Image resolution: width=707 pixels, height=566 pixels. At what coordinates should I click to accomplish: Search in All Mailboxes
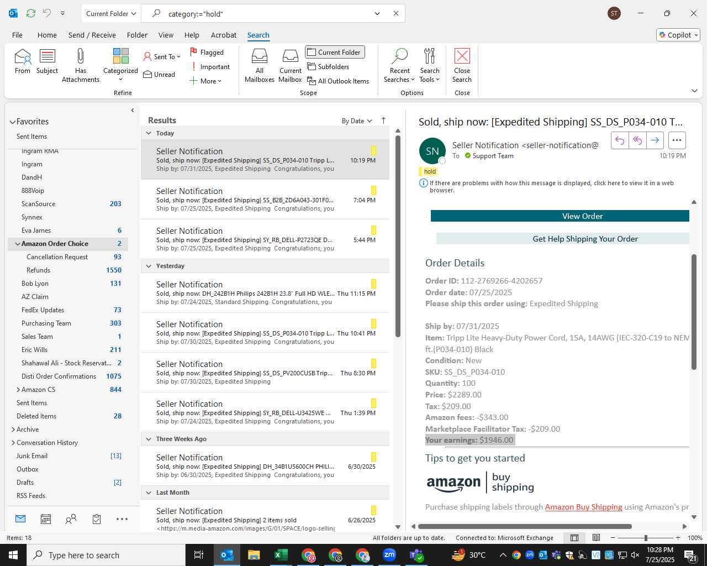[259, 65]
